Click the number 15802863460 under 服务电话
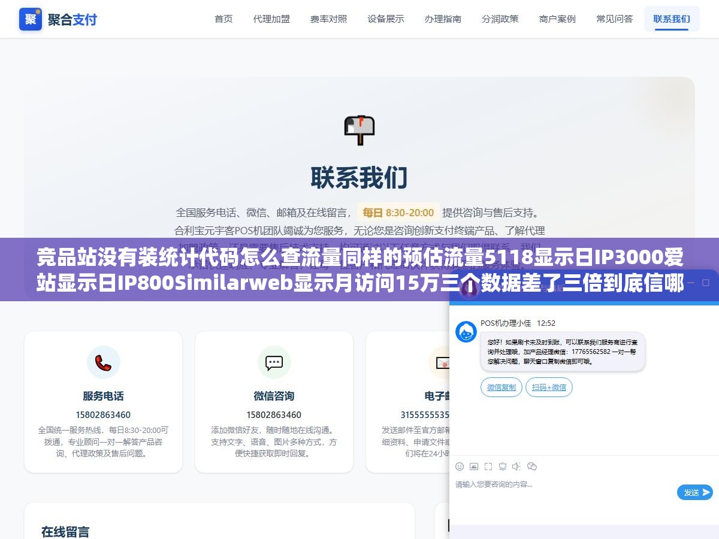This screenshot has width=719, height=539. coord(103,414)
